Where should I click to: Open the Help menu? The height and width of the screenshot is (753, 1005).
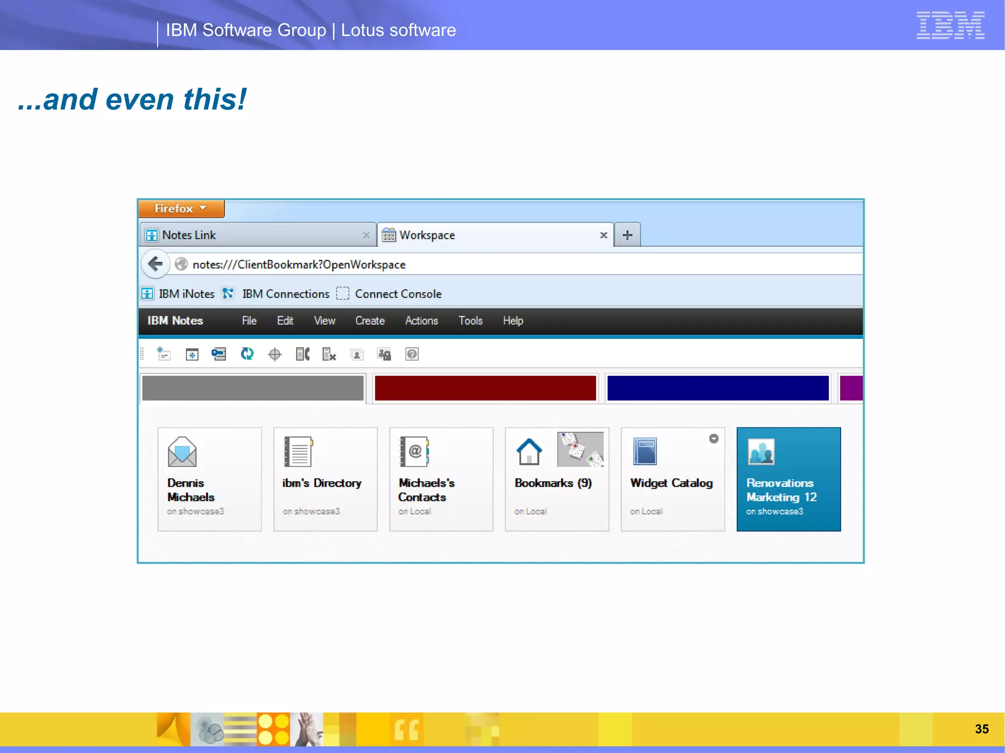(513, 321)
